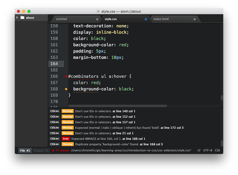Viewport: 238px width, 175px height.
Task: Click the red error dot on line 166
Action: pyautogui.click(x=66, y=77)
